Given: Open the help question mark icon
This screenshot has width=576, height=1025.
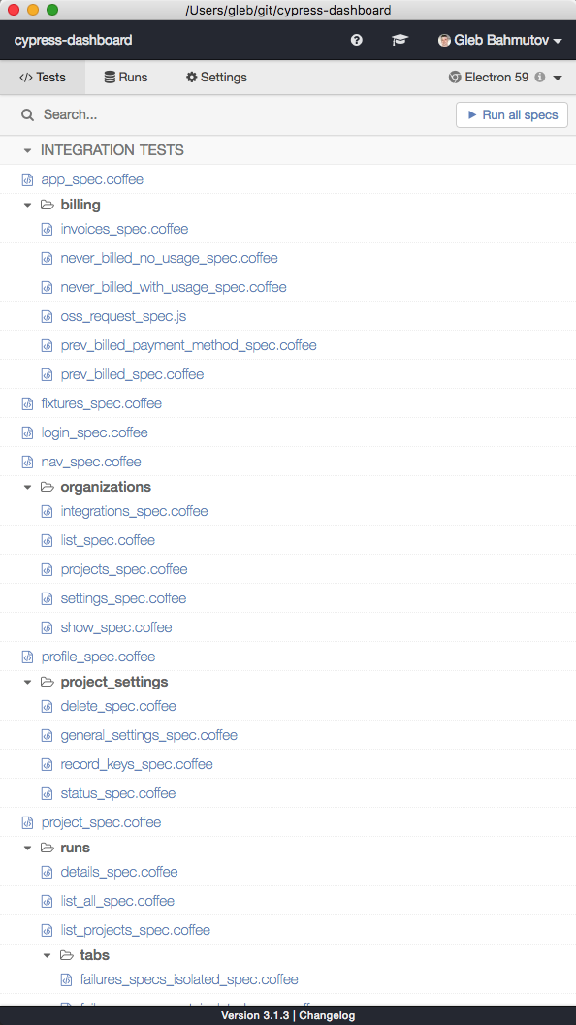Looking at the screenshot, I should [x=356, y=40].
